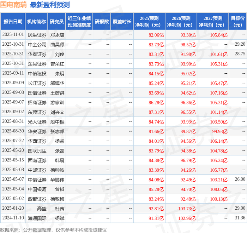Click analyst name 韩晨
The width and height of the screenshot is (247, 233).
[x=60, y=160]
